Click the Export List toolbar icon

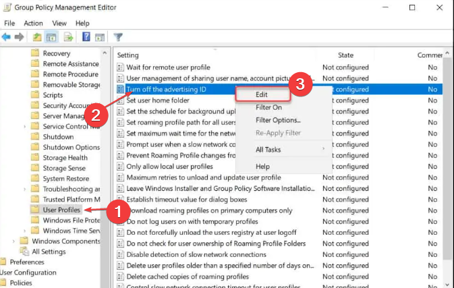pos(68,37)
